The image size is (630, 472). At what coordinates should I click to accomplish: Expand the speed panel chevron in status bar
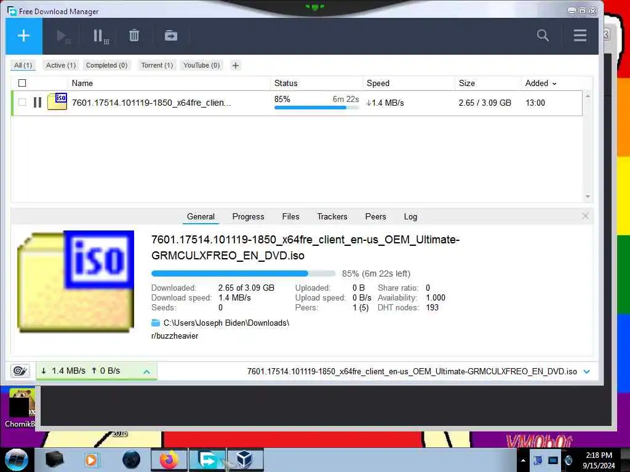click(146, 372)
